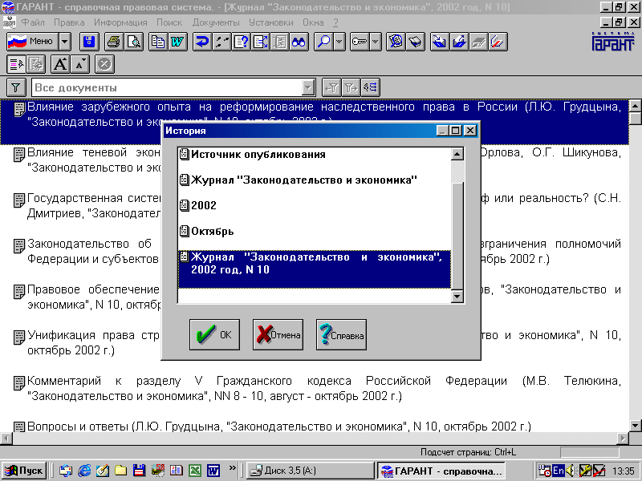Click horizontal scrollbar right arrow

click(623, 438)
